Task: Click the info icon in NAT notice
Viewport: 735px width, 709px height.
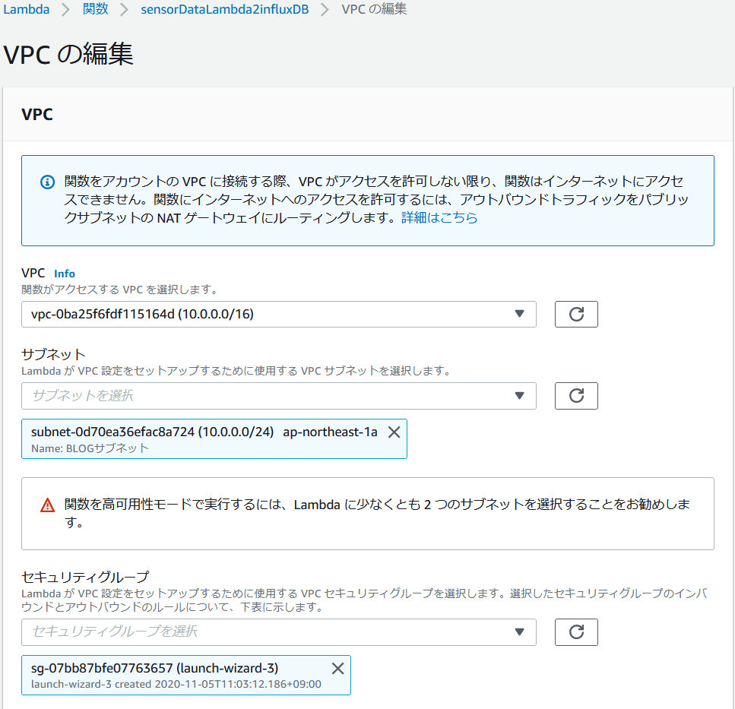Action: [x=47, y=182]
